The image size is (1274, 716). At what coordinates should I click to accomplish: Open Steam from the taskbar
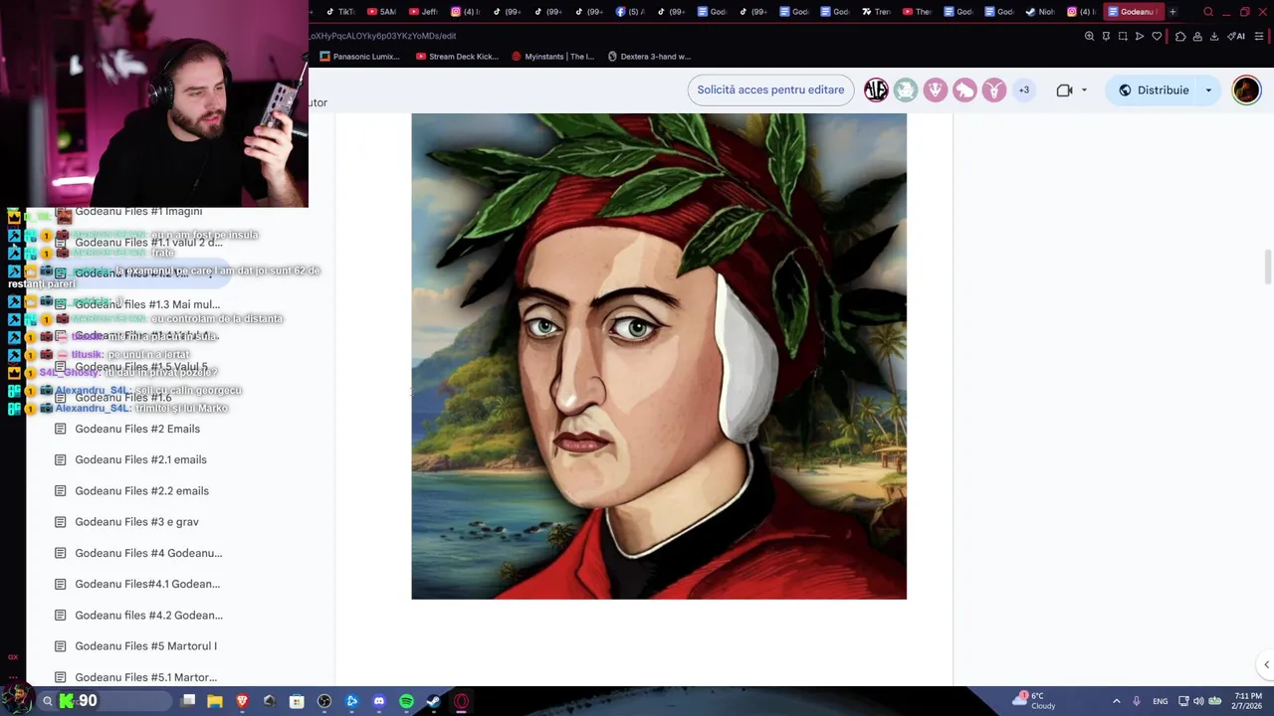click(434, 701)
